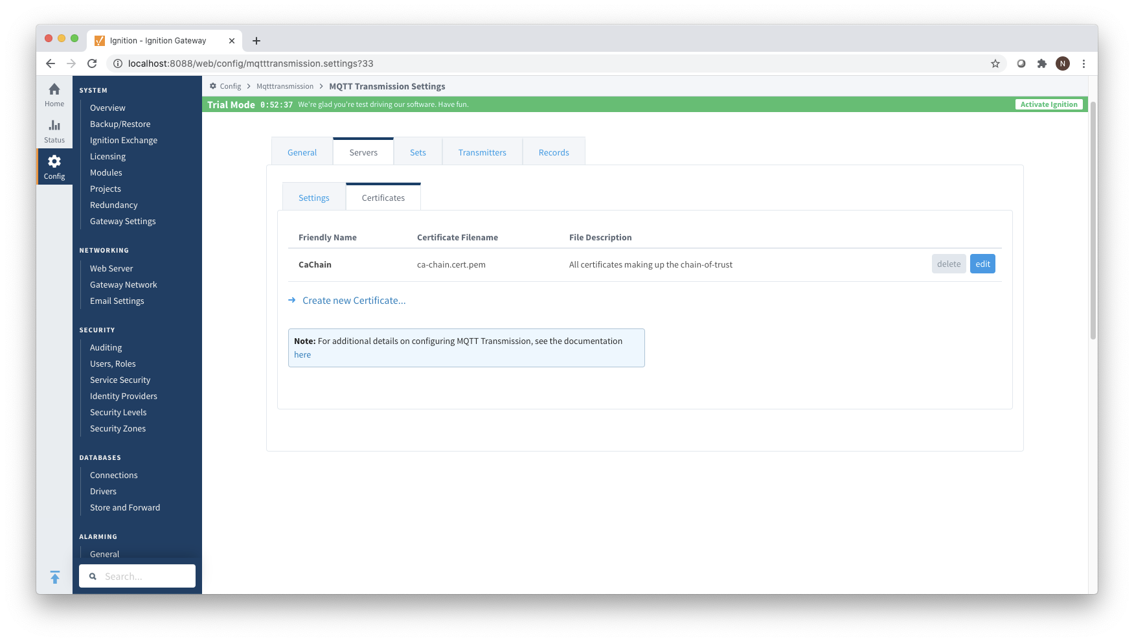Switch to the Settings sub-tab
This screenshot has height=642, width=1134.
[x=314, y=198]
